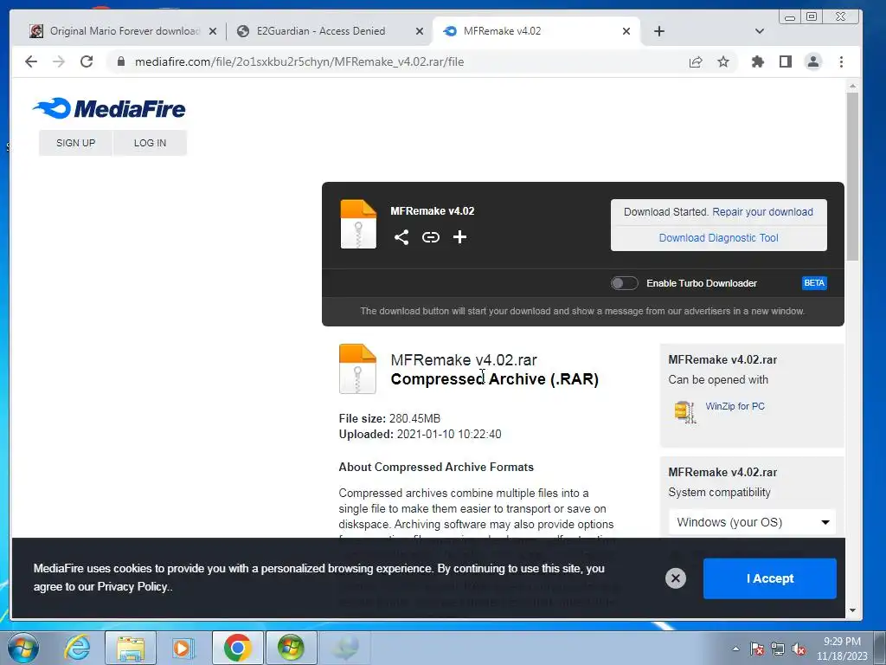This screenshot has height=665, width=886.
Task: Add MFRemake v4.02 to my account via plus
Action: point(460,237)
